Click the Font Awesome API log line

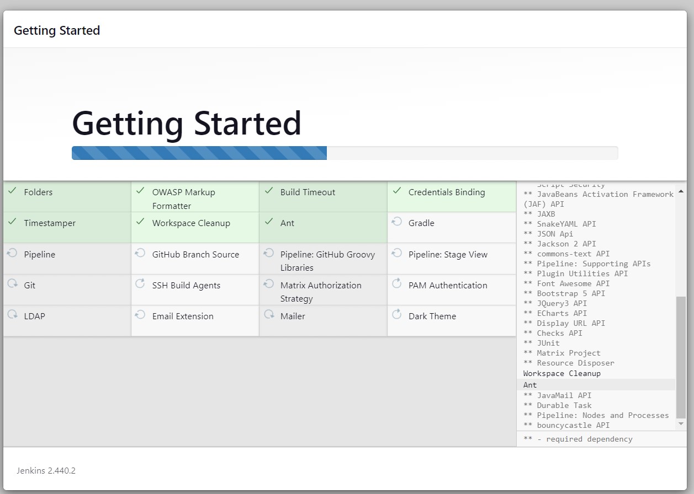[566, 283]
